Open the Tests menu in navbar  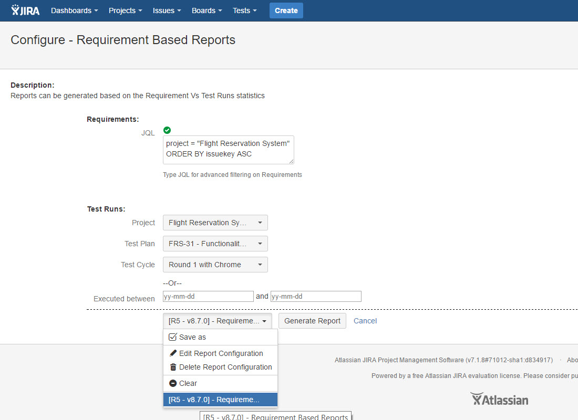pos(245,10)
